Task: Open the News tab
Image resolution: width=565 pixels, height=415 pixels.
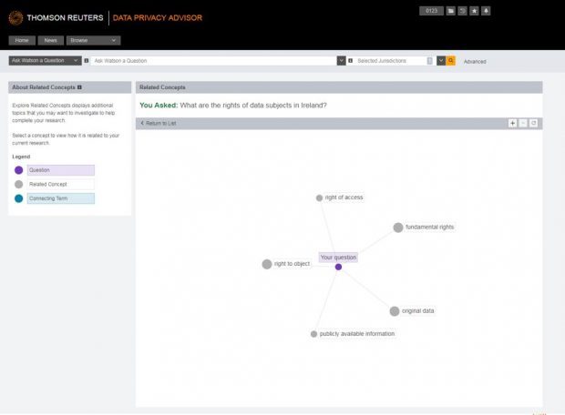Action: pyautogui.click(x=51, y=41)
